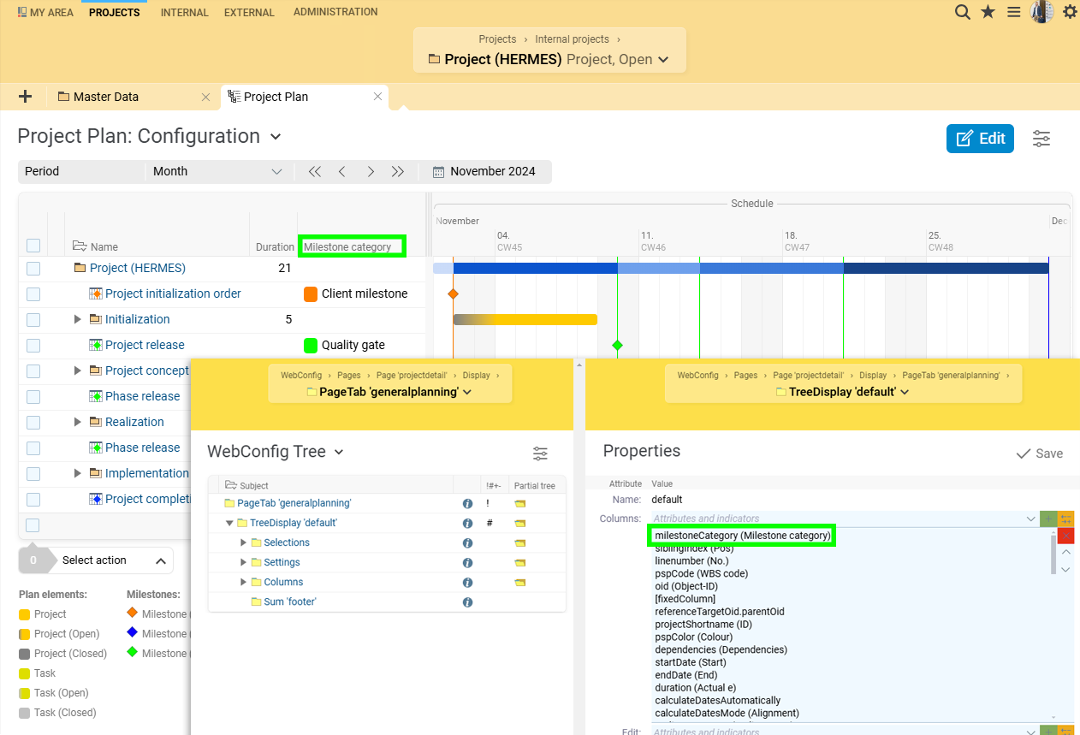1080x735 pixels.
Task: Click info icon for Selections row
Action: tap(468, 542)
